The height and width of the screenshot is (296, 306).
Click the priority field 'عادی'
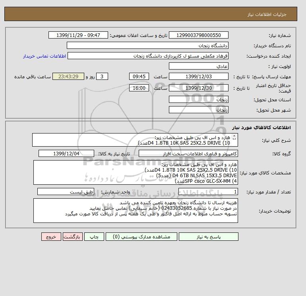pyautogui.click(x=198, y=66)
